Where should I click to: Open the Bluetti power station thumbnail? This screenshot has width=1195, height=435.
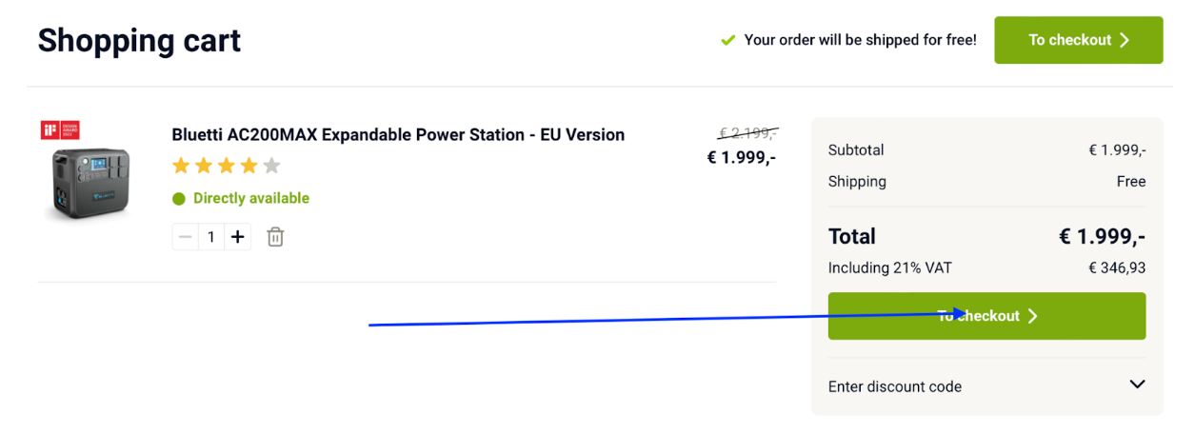(91, 185)
